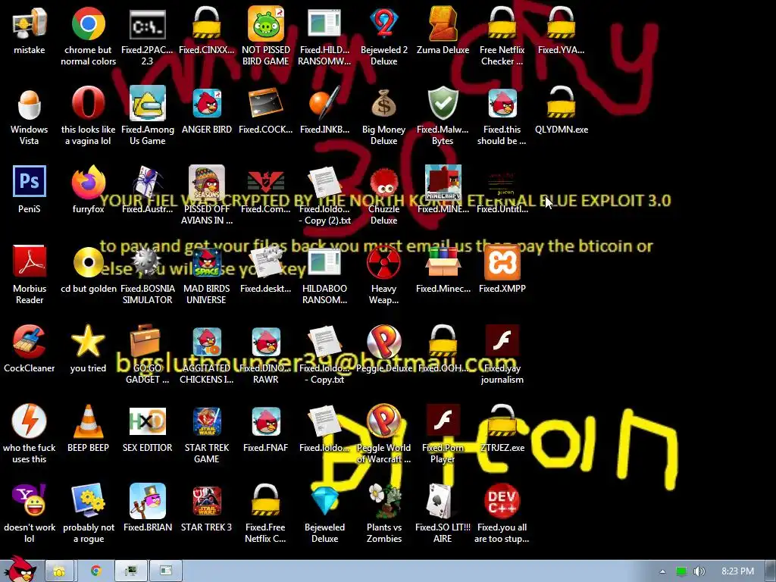Select the Peggle Deluxe icon
The height and width of the screenshot is (582, 776).
click(384, 342)
